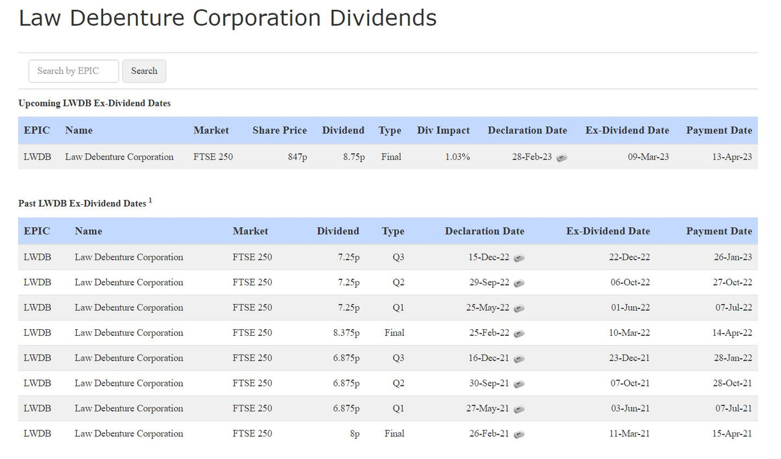Click the 30-Sep-21 declaration date
The height and width of the screenshot is (459, 781).
tap(489, 383)
